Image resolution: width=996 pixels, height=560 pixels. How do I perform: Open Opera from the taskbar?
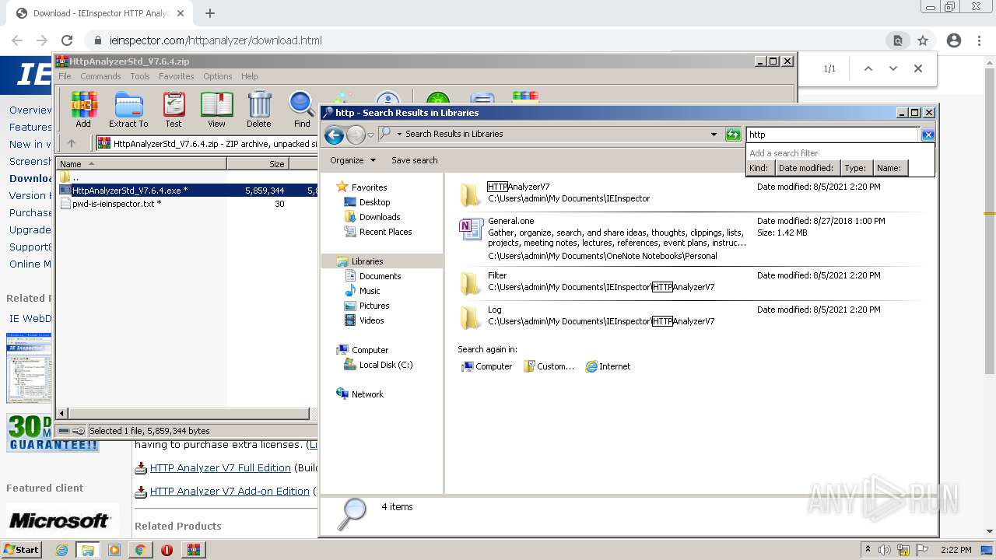coord(167,550)
